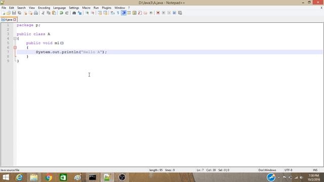
Task: Click the Redo arrow icon
Action: (67, 13)
